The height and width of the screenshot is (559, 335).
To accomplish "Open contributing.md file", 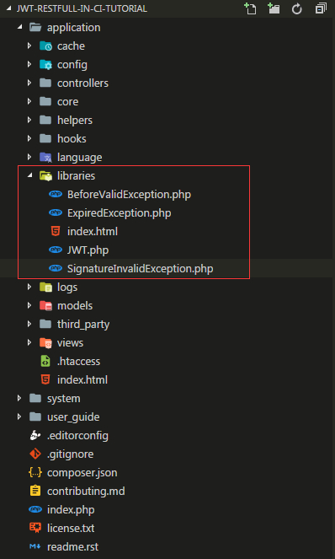I will (x=86, y=492).
